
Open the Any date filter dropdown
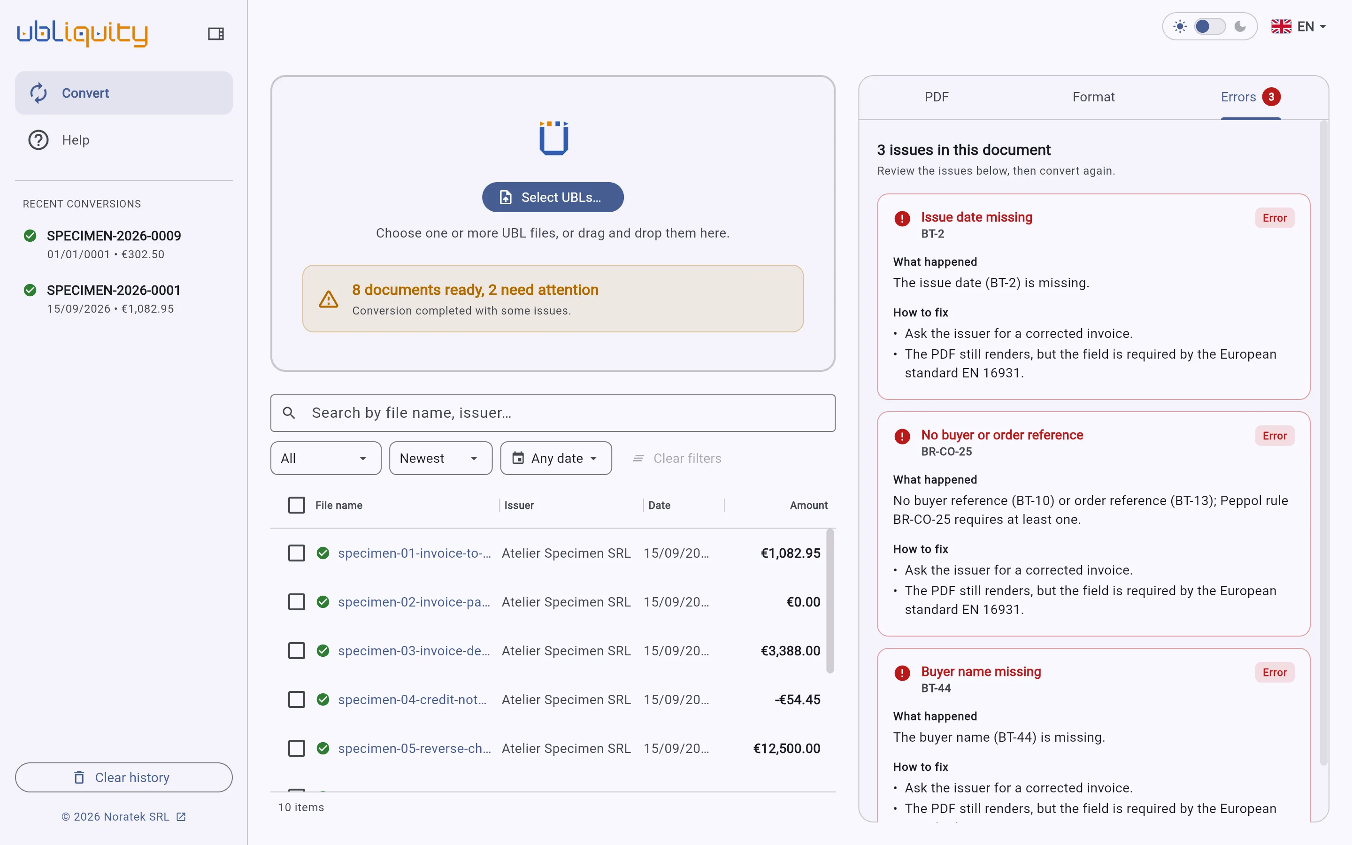[x=556, y=458]
